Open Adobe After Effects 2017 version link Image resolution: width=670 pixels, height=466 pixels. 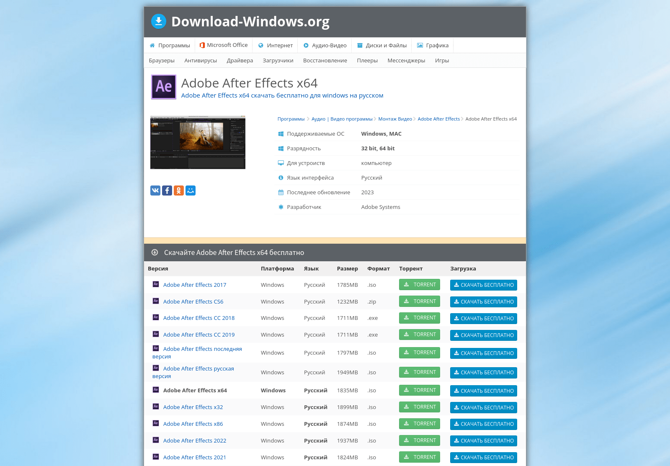tap(195, 285)
